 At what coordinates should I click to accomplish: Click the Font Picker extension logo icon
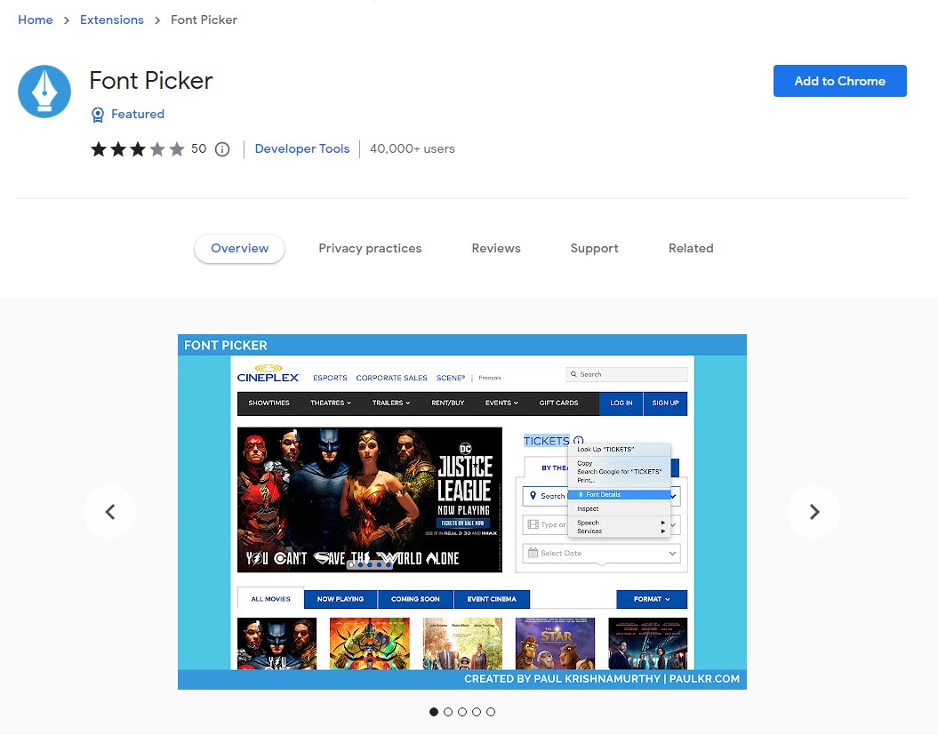click(x=44, y=91)
